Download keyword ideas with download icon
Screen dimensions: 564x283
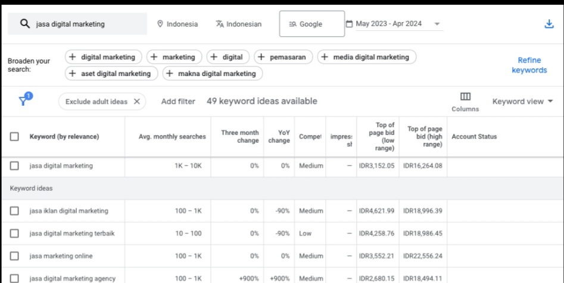(x=549, y=24)
